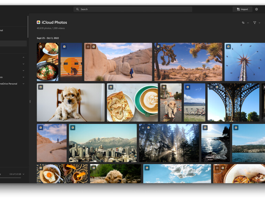Image resolution: width=265 pixels, height=199 pixels.
Task: Open the swing ride tower thumbnail
Action: pos(245,62)
